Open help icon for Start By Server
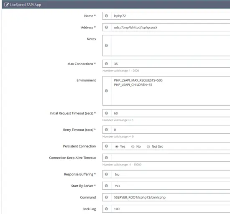The height and width of the screenshot is (214, 230). click(107, 186)
